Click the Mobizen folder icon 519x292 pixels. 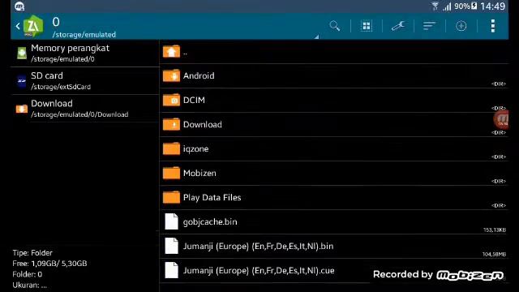(171, 173)
